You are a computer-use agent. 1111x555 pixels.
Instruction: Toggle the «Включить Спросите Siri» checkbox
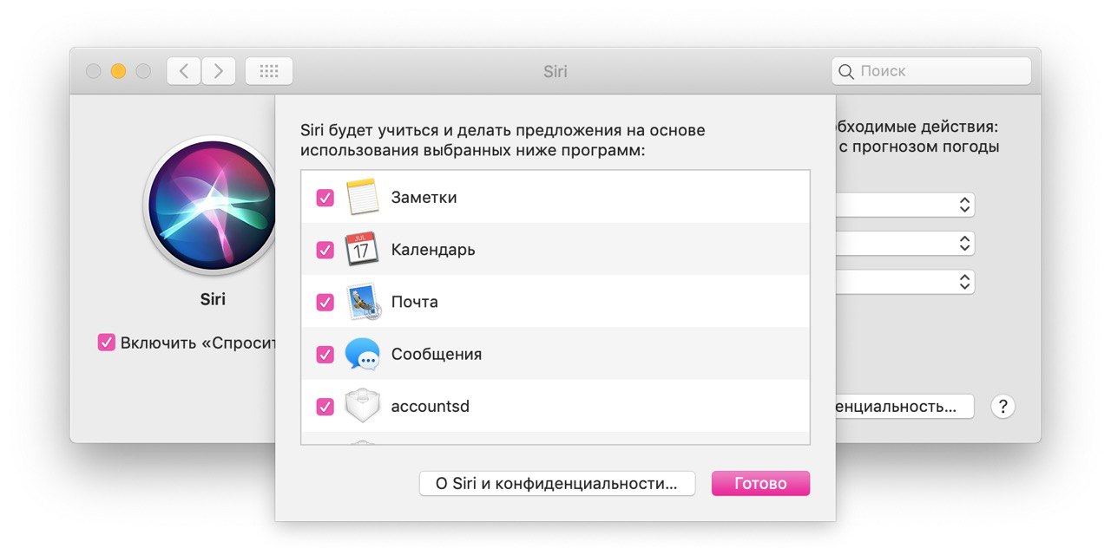point(107,343)
